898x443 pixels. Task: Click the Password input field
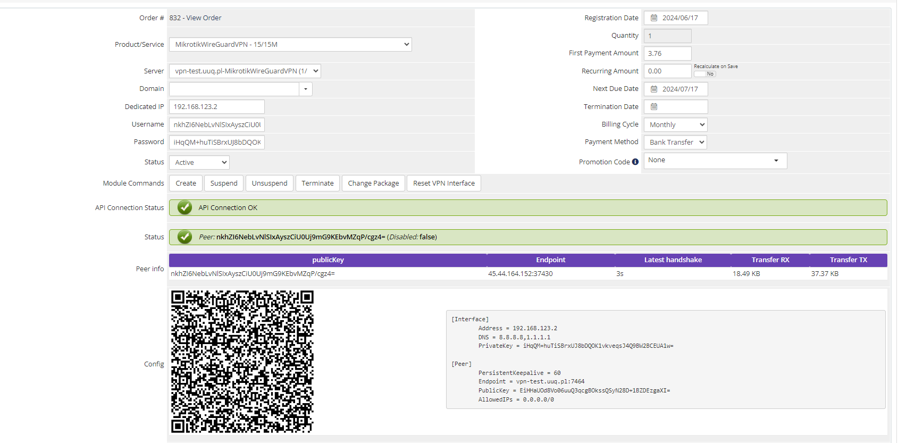coord(217,143)
